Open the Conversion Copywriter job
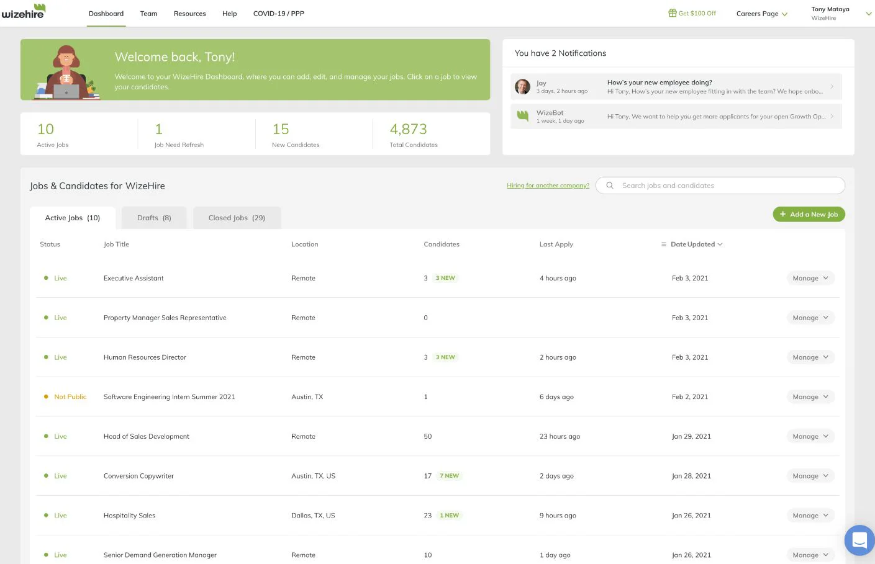Viewport: 875px width, 564px height. point(138,476)
